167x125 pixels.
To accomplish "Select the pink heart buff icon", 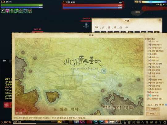I will coord(7,11).
